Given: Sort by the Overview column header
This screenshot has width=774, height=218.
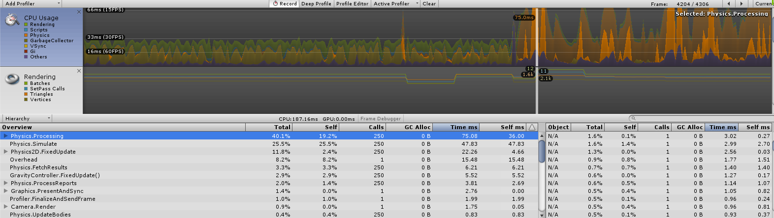Looking at the screenshot, I should tap(123, 127).
